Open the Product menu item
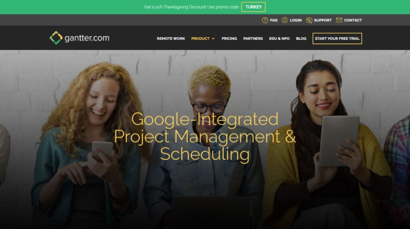Screen dimensions: 410x229 tap(200, 38)
